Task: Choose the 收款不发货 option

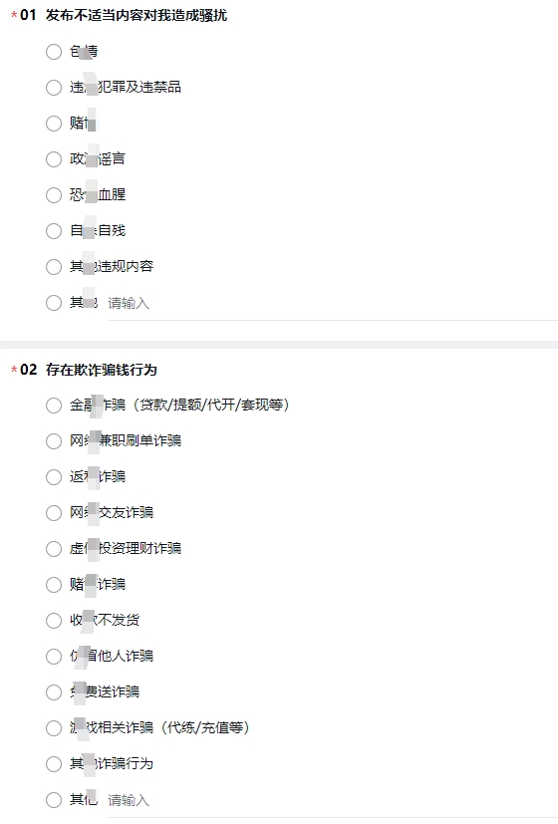Action: [x=54, y=621]
